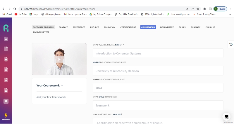Screen dimensions: 234x131
Task: Switch to the Education tab
Action: tap(109, 27)
